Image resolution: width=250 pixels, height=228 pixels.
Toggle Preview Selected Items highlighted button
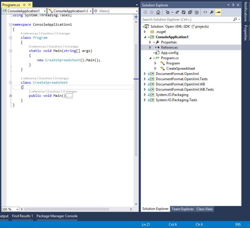coord(218,12)
